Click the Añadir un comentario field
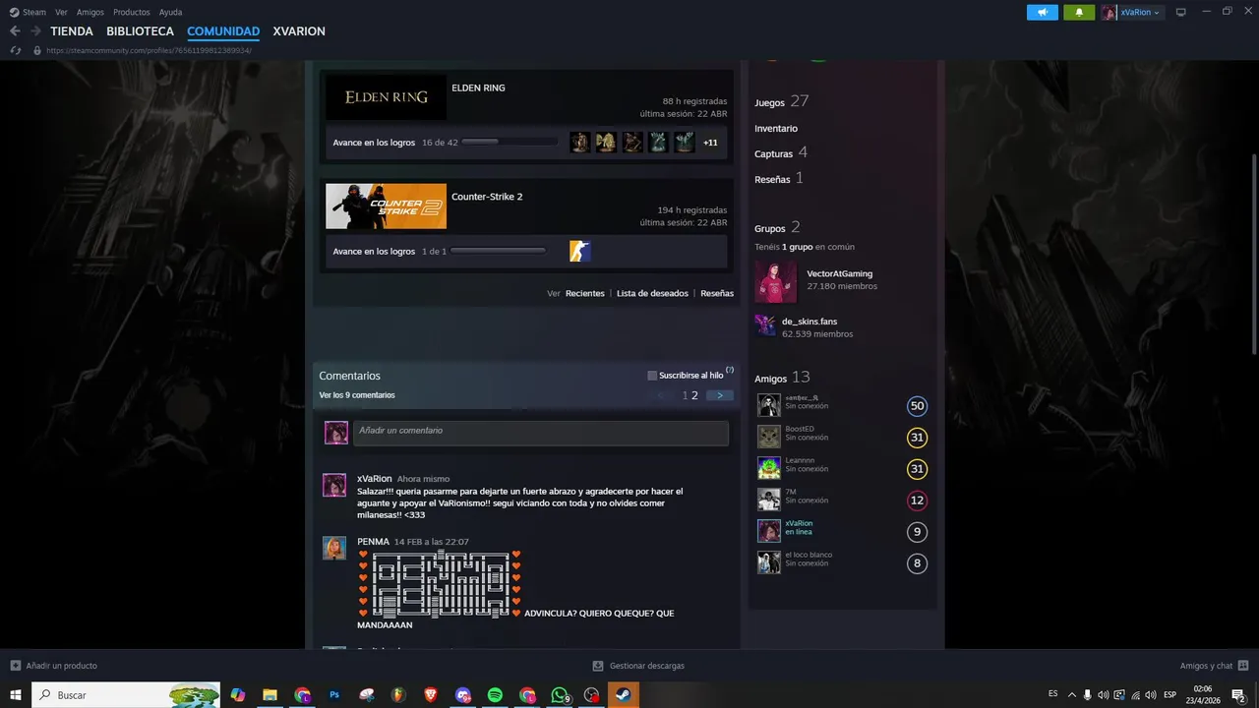 541,433
